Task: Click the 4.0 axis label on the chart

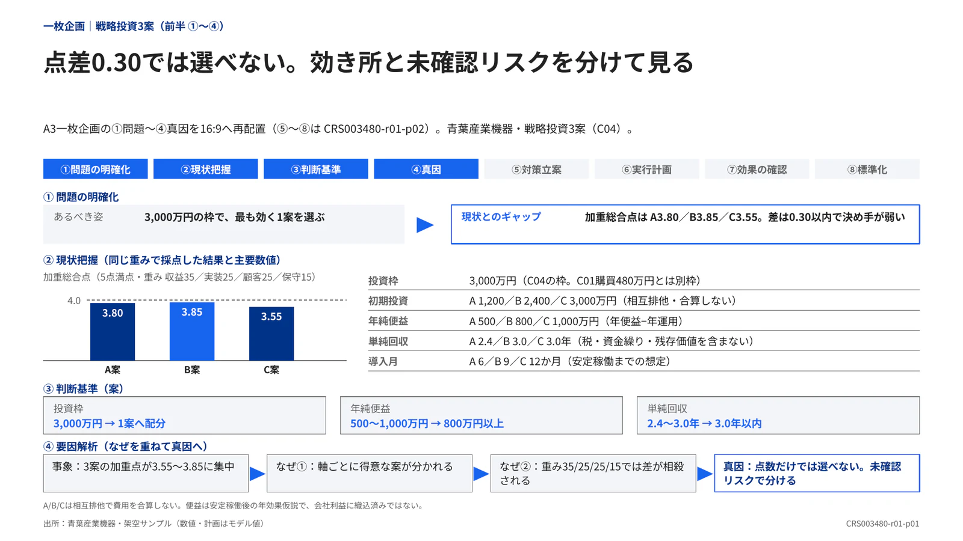Action: coord(74,301)
